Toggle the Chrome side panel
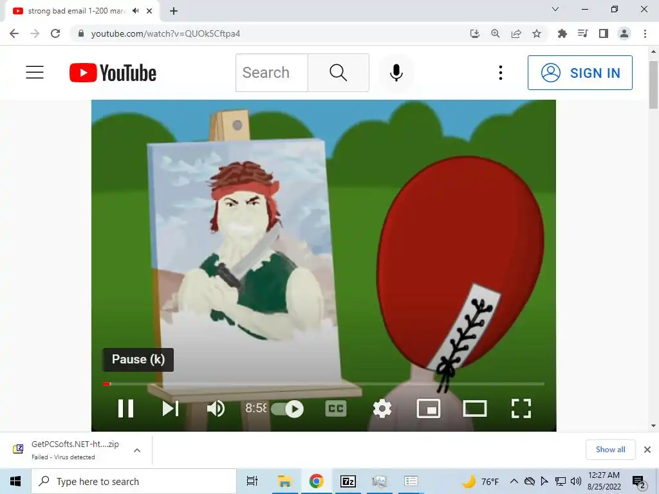659x494 pixels. [x=604, y=33]
